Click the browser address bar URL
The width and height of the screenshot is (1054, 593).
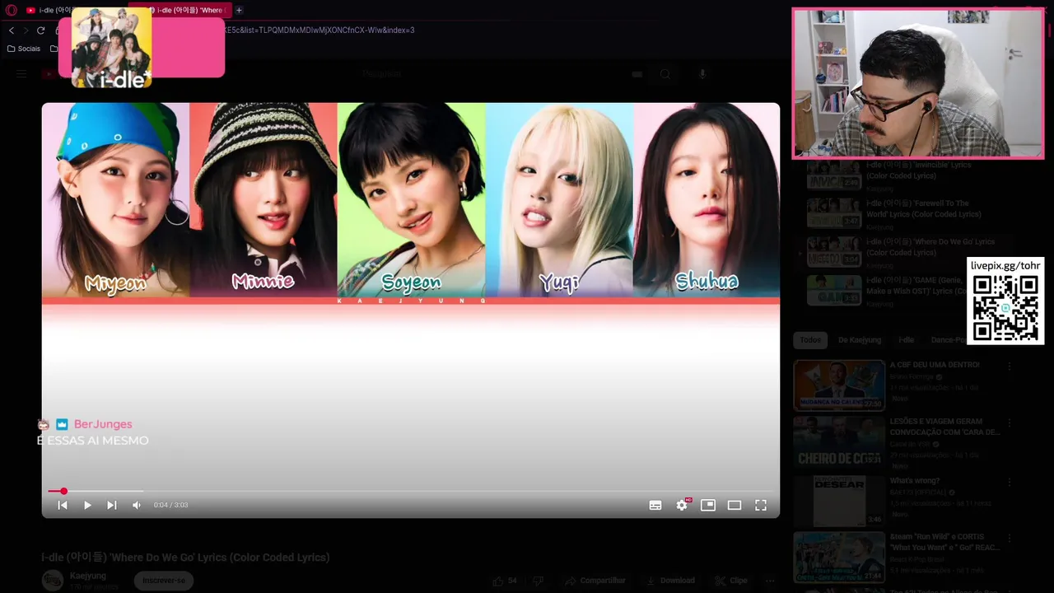pos(319,30)
